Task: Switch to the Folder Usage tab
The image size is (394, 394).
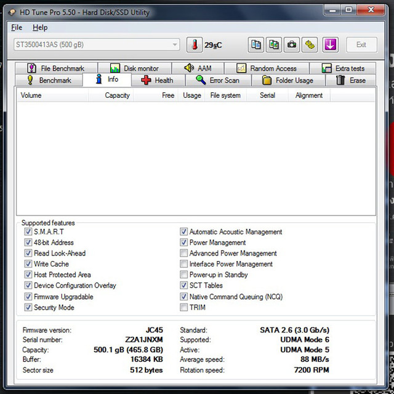Action: coord(289,81)
